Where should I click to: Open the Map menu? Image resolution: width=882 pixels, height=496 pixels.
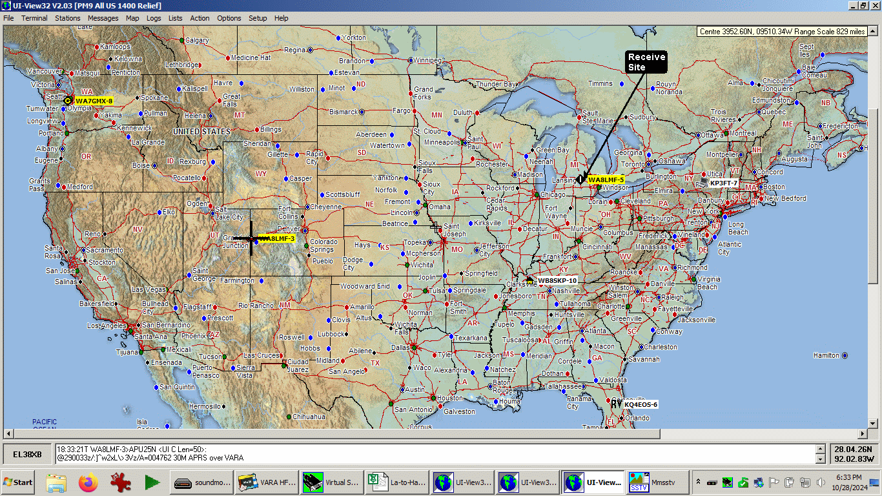(132, 18)
